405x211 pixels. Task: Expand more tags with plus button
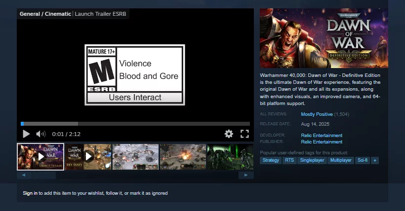pos(375,160)
